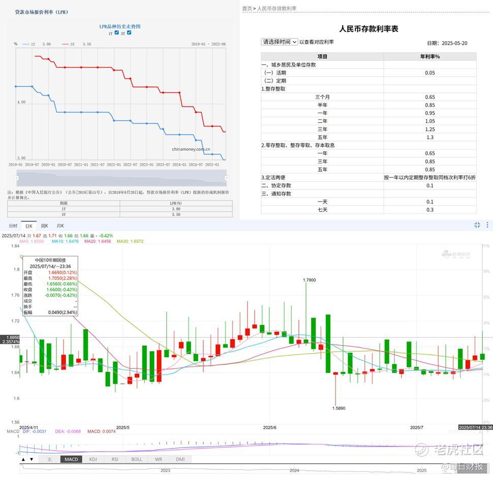
Task: Click the 年利率% column header
Action: (430, 56)
